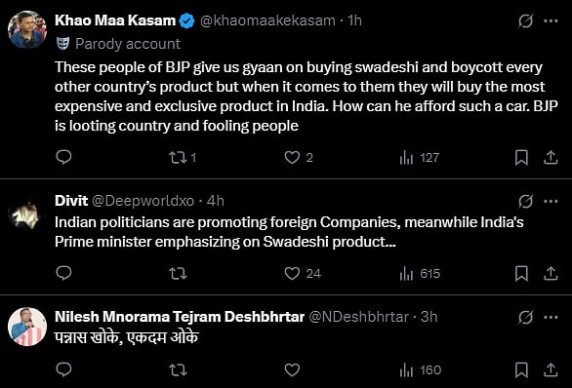Like Divit's tweet with 24 likes
Screen dimensions: 572x388
303,274
